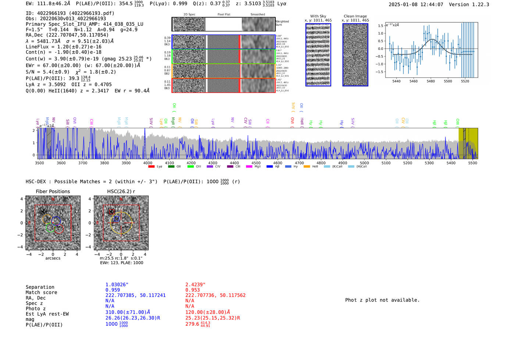Screen dimensions: 515x350
Task: Click the 5480 tick on line fit plot
Action: 431,81
